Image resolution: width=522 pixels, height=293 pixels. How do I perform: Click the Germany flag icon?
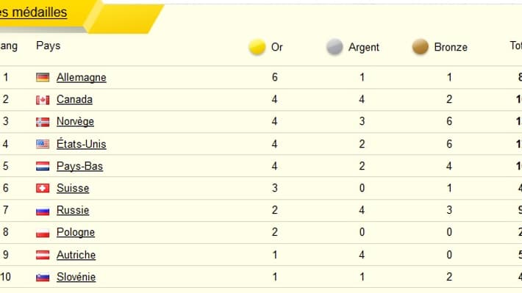tap(43, 78)
